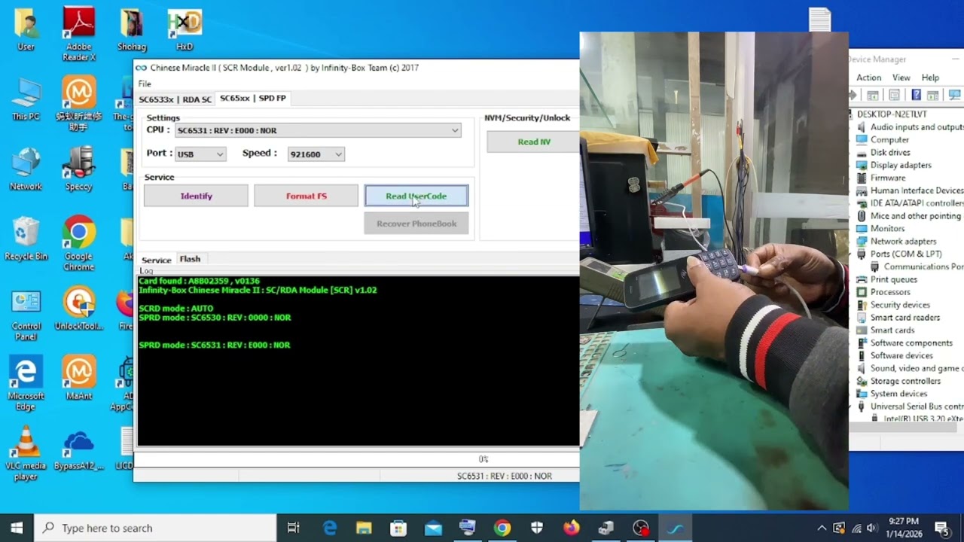
Task: Open Windows Security from taskbar
Action: (x=537, y=528)
